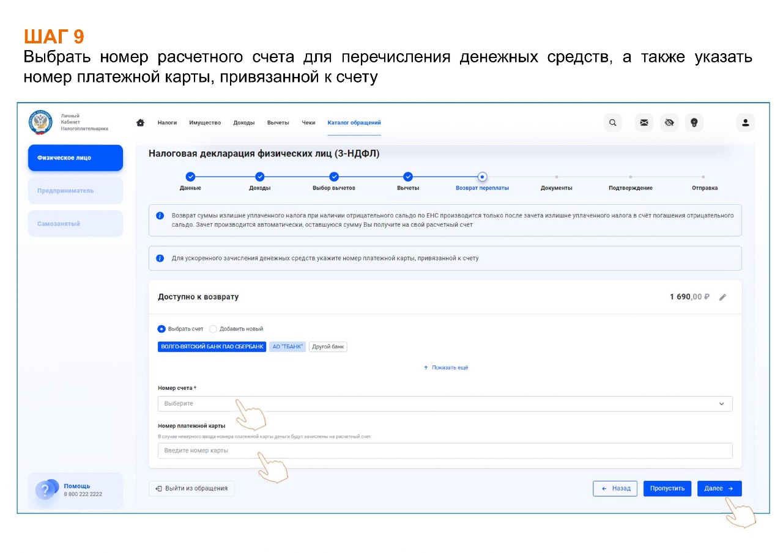
Task: Click the lightbulb hints icon
Action: 694,123
